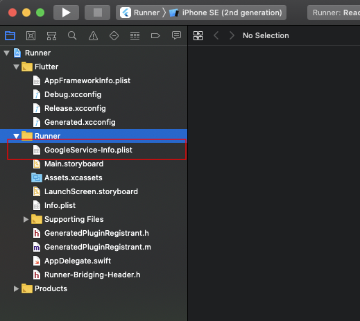This screenshot has width=360, height=321.
Task: Open the Source Control navigator
Action: click(x=31, y=35)
